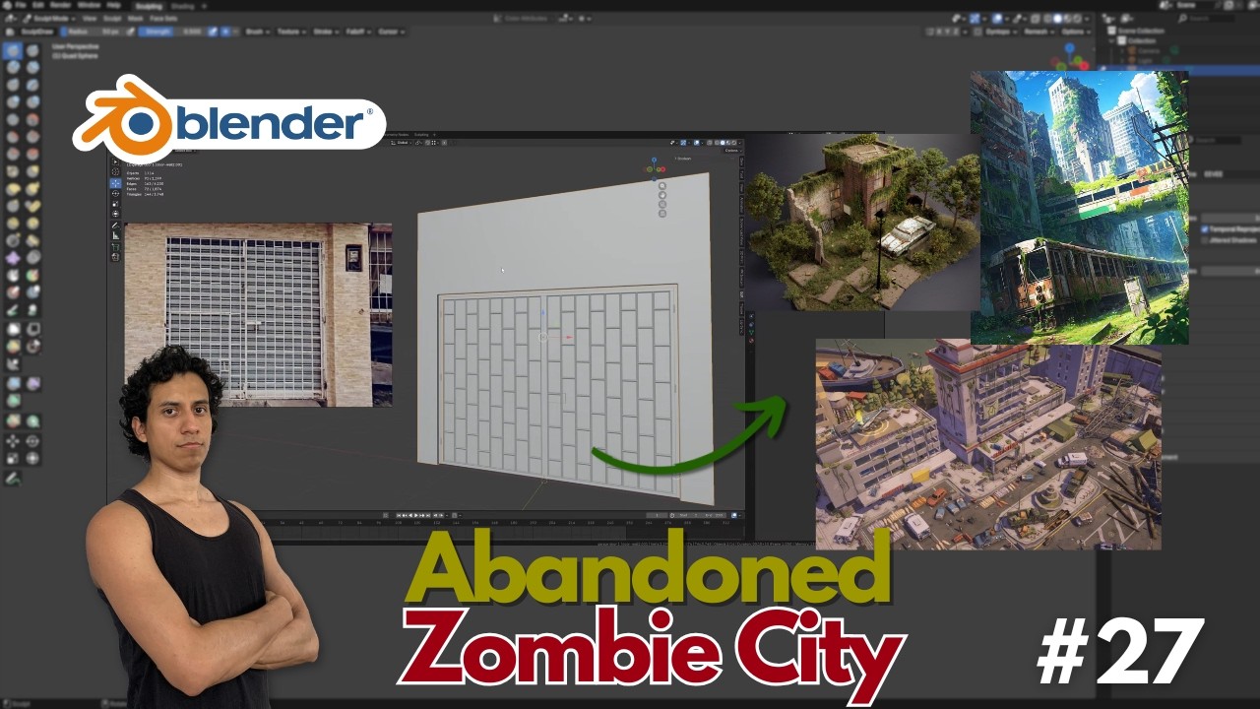Select the red Smooth sculpt brush
Viewport: 1260px width, 709px height.
click(32, 119)
